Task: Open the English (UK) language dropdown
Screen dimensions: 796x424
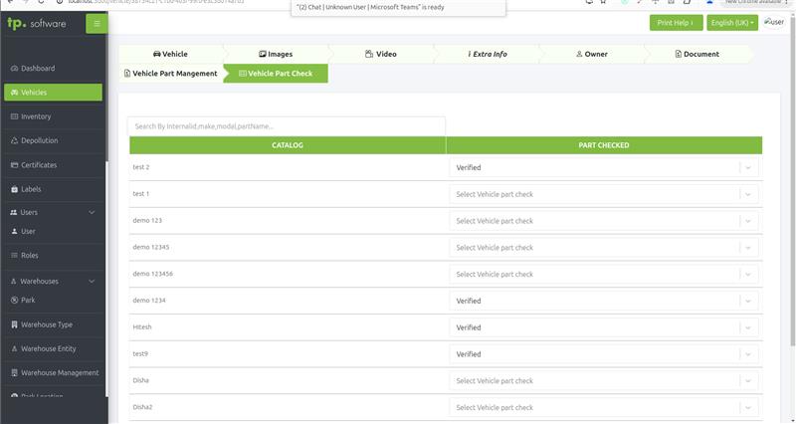Action: tap(732, 22)
